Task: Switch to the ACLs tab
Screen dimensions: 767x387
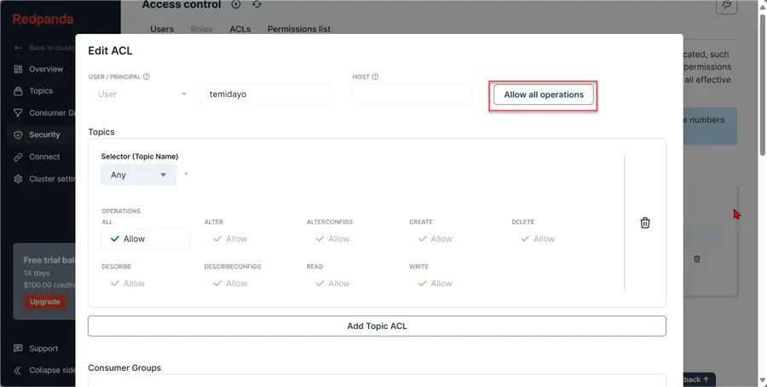Action: pyautogui.click(x=240, y=29)
